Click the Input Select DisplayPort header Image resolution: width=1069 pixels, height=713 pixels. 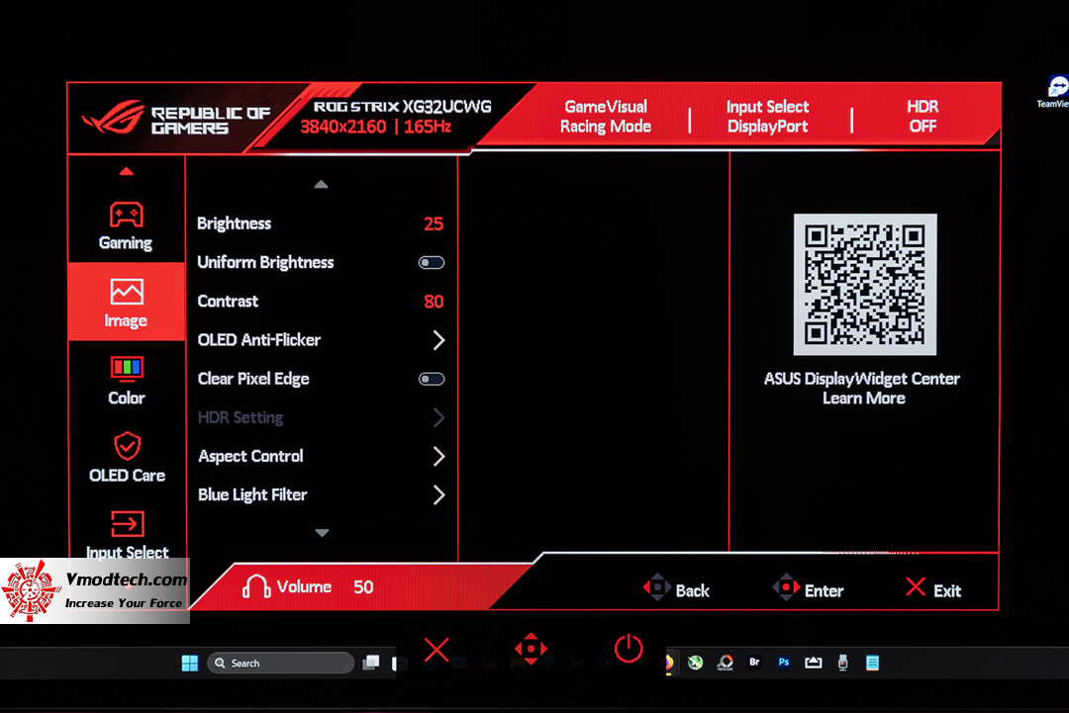[767, 117]
